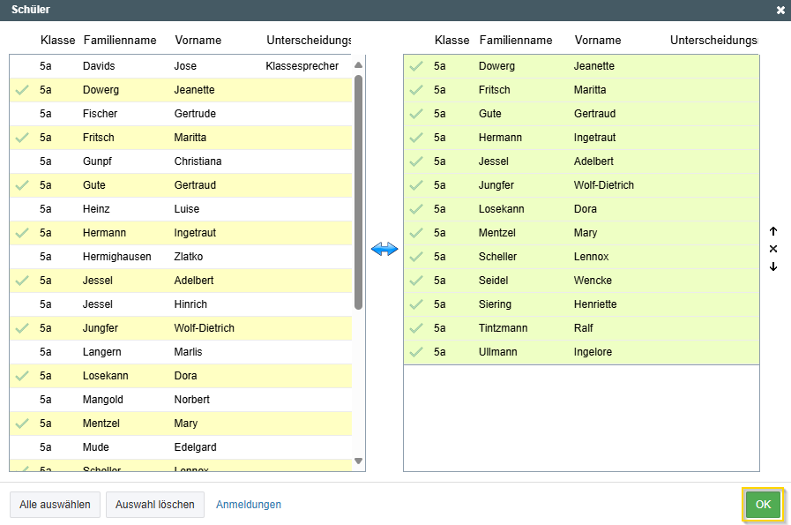Toggle checkmark of Ullmann Ingelore on right
The height and width of the screenshot is (525, 791).
coord(416,352)
